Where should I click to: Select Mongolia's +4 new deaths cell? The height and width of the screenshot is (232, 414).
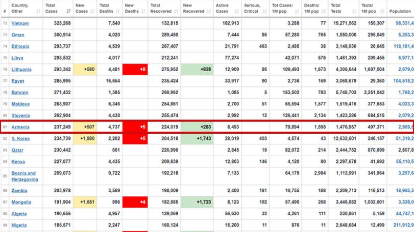(135, 202)
